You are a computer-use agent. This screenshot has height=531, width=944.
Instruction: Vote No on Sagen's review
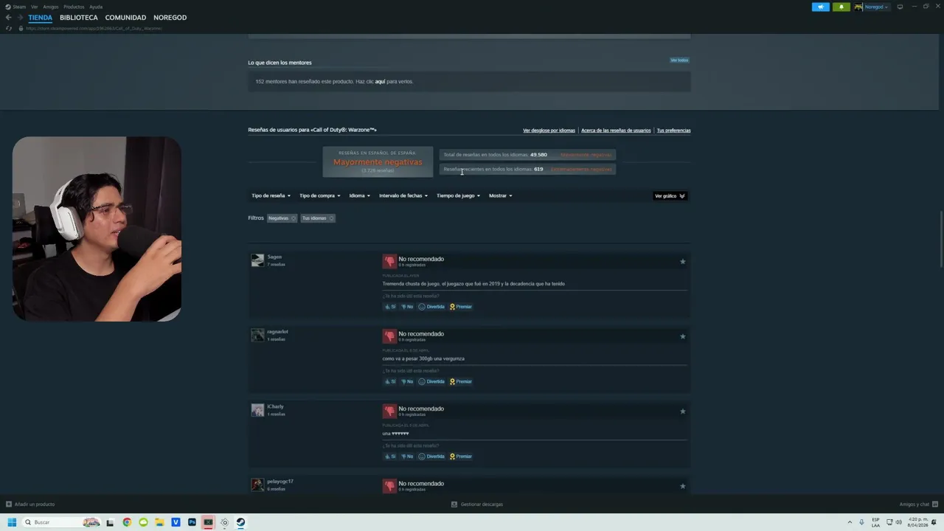point(407,307)
